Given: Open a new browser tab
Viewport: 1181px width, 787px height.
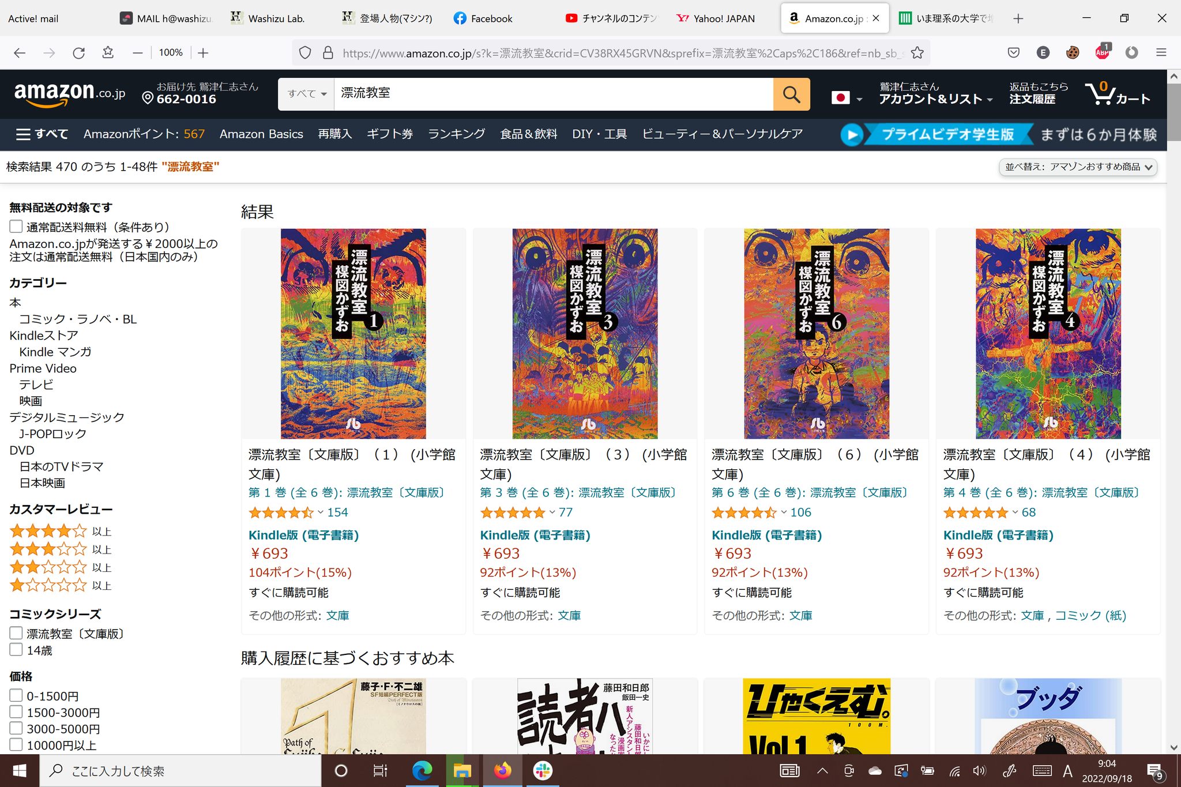Looking at the screenshot, I should point(1018,18).
